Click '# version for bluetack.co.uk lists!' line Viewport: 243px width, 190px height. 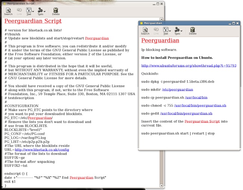tap(33, 30)
